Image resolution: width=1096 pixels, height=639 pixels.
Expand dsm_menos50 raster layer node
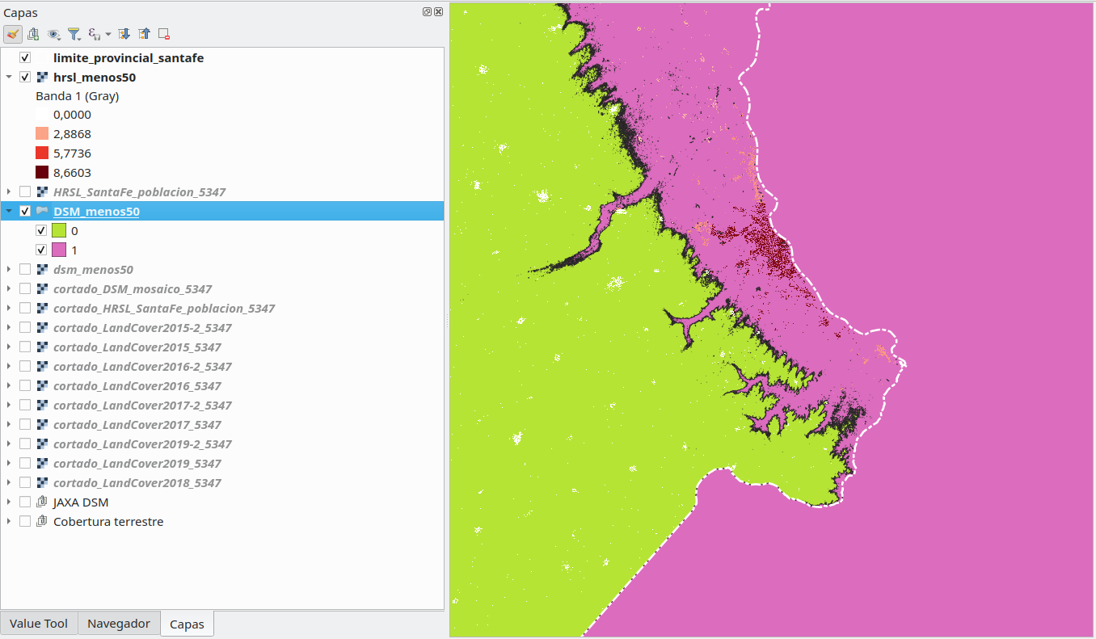9,270
